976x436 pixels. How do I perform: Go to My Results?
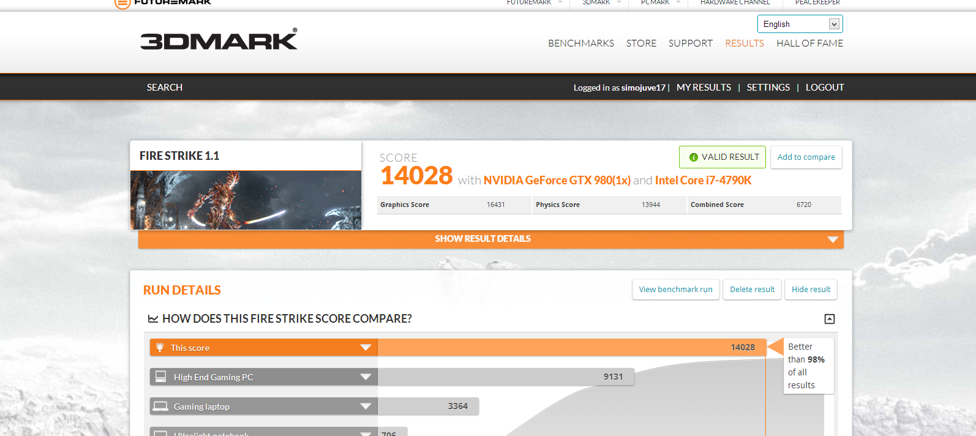[704, 88]
